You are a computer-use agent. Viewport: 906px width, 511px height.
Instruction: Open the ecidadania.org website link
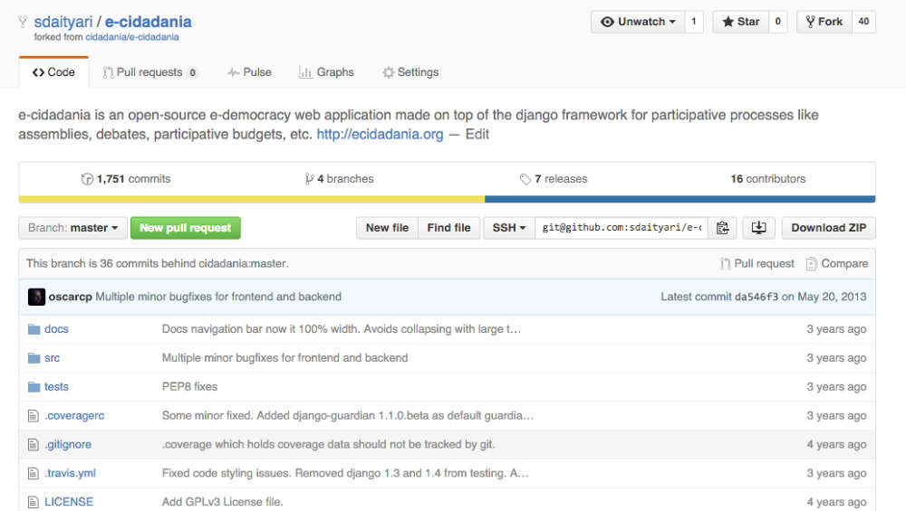(380, 134)
